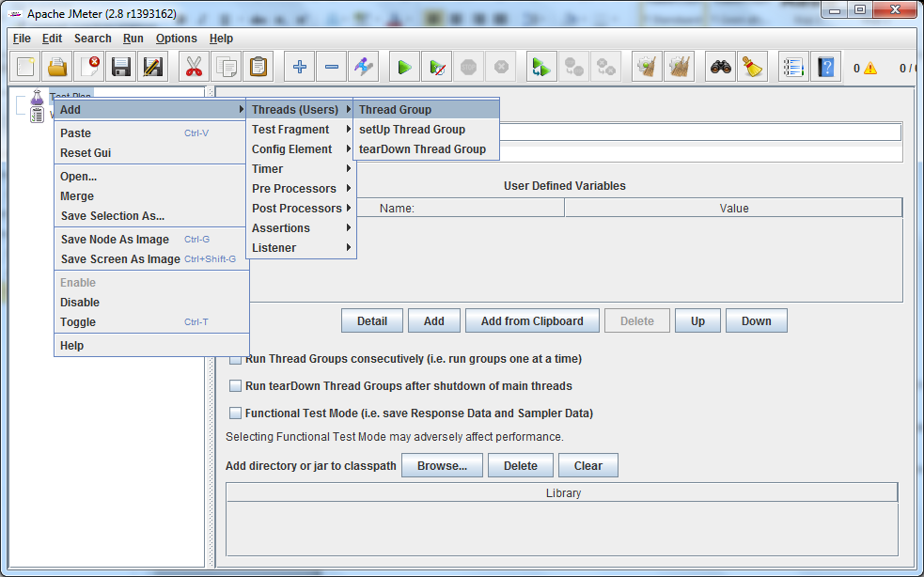Click the greyed Stop test icon
The height and width of the screenshot is (577, 924).
468,67
